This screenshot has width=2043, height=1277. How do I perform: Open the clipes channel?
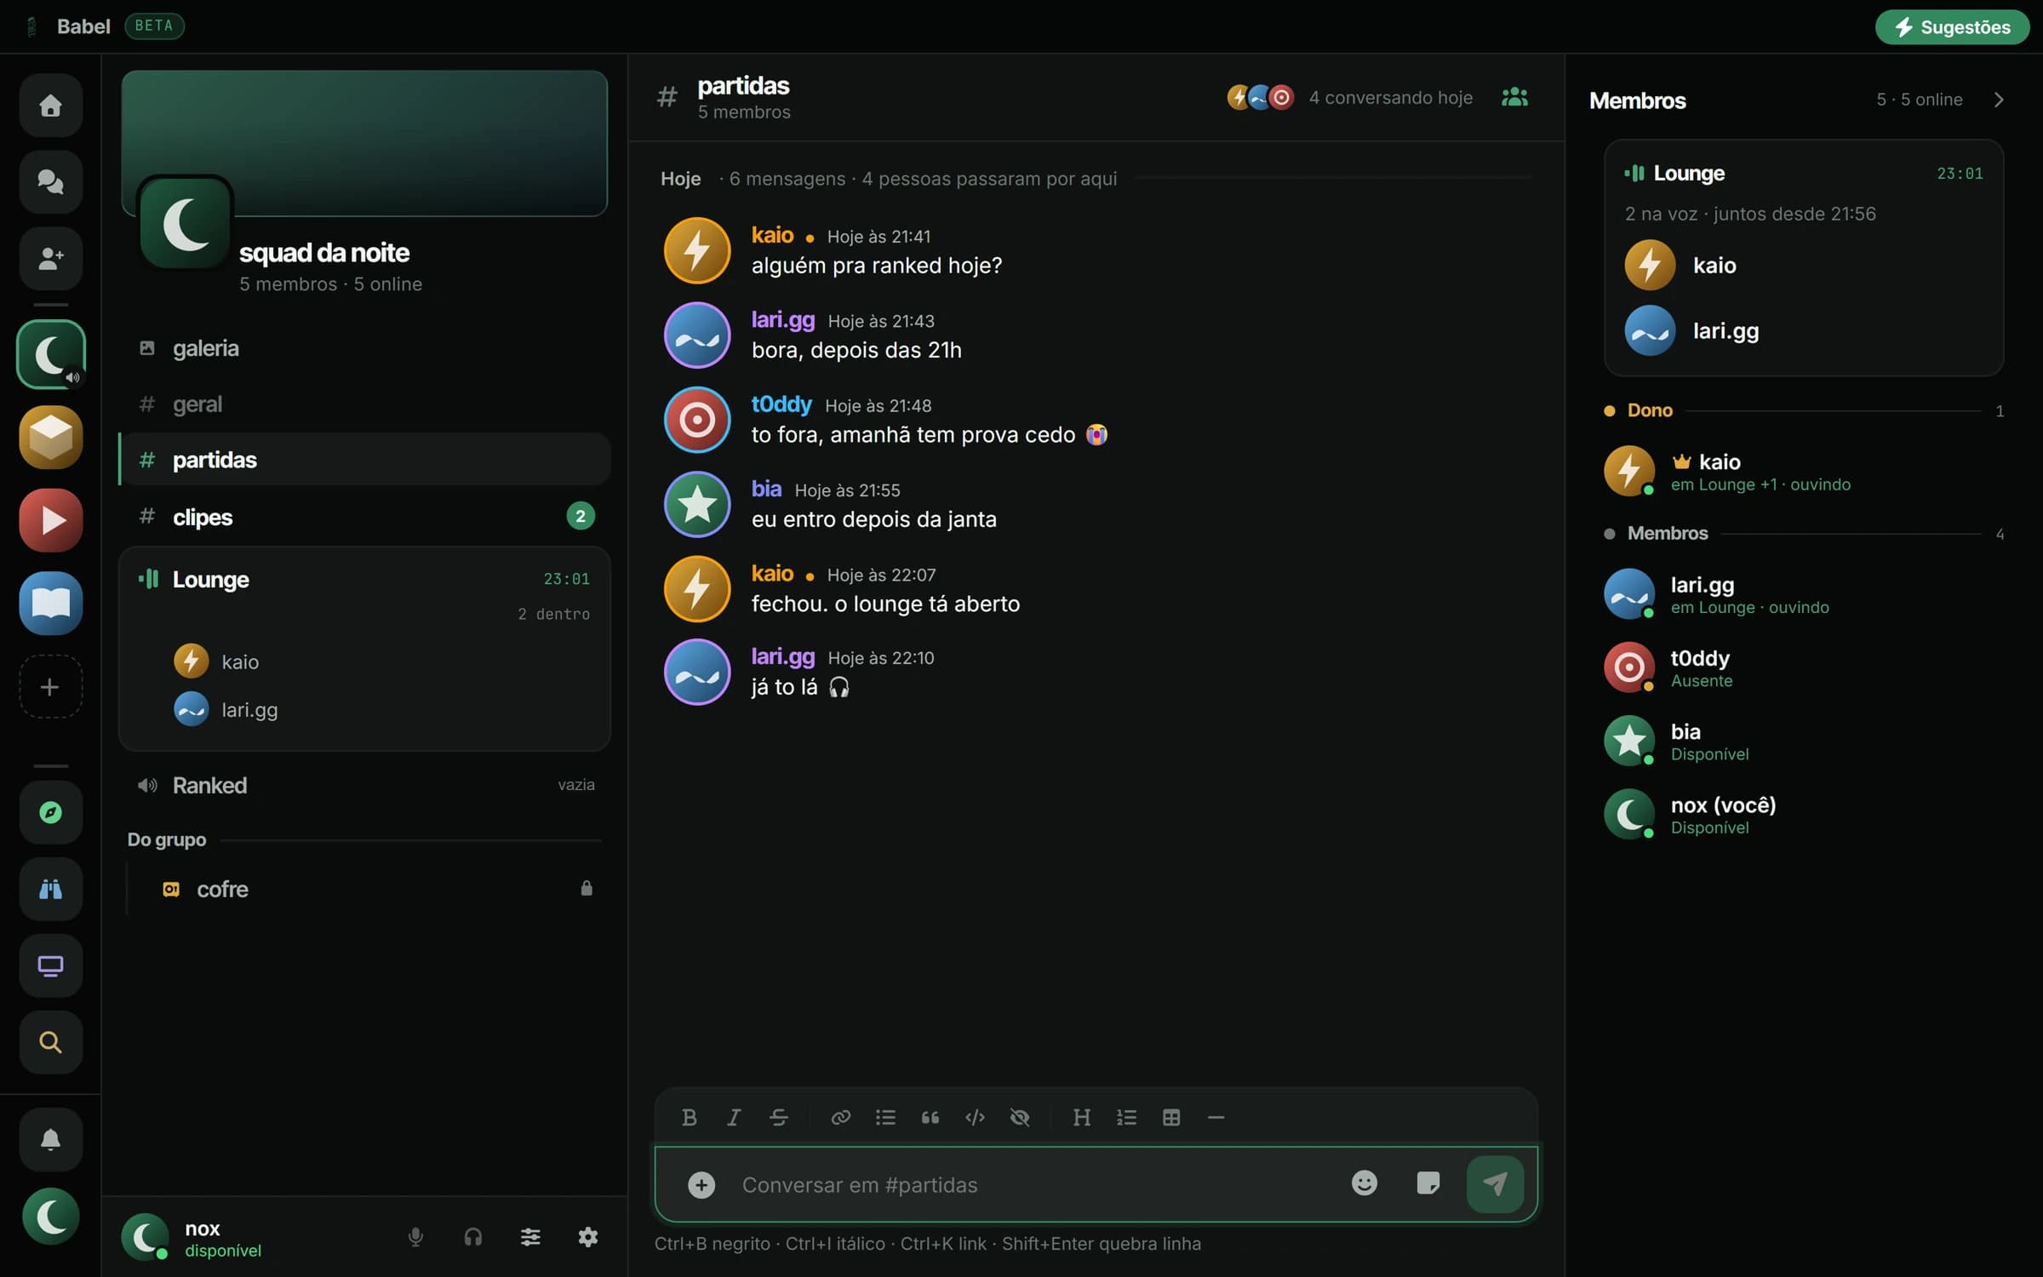pyautogui.click(x=364, y=517)
